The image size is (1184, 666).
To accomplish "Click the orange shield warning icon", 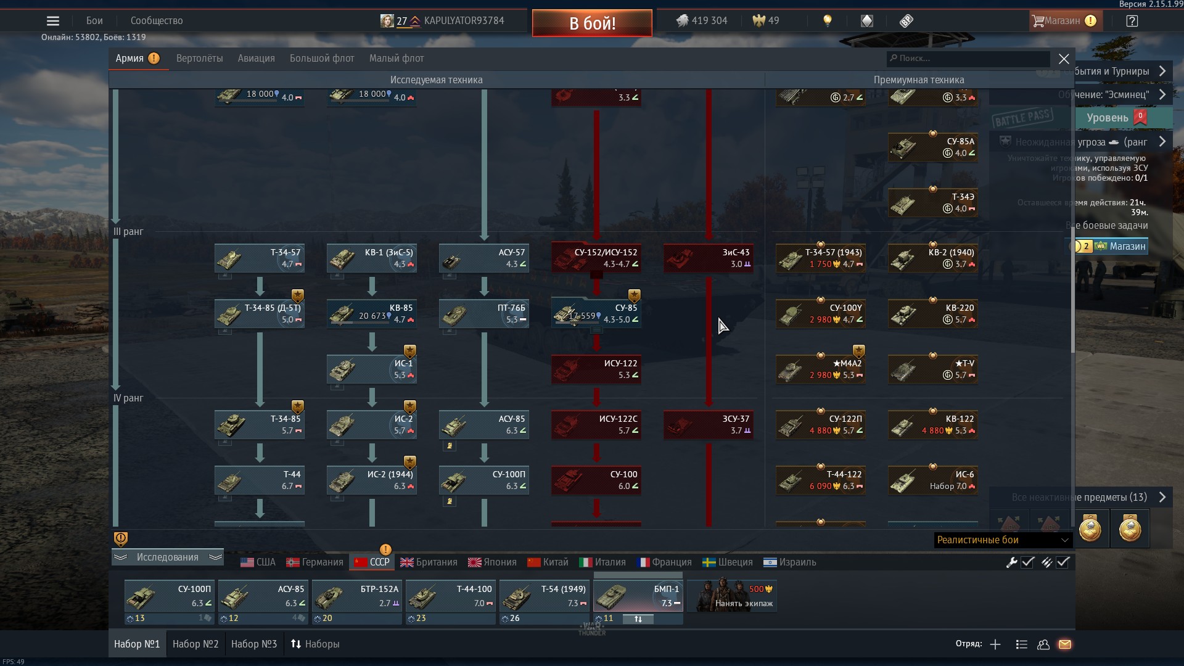I will point(121,539).
